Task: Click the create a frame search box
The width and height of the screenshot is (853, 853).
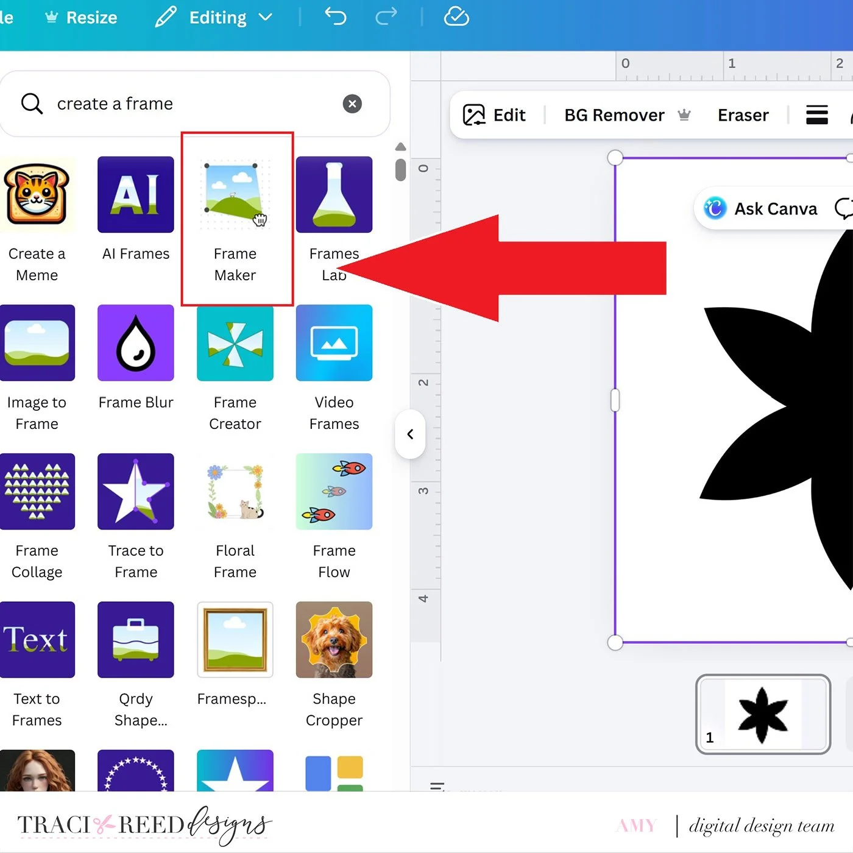Action: (x=195, y=104)
